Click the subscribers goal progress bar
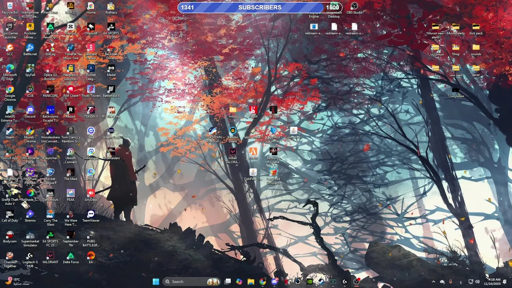The height and width of the screenshot is (288, 512). [x=260, y=7]
